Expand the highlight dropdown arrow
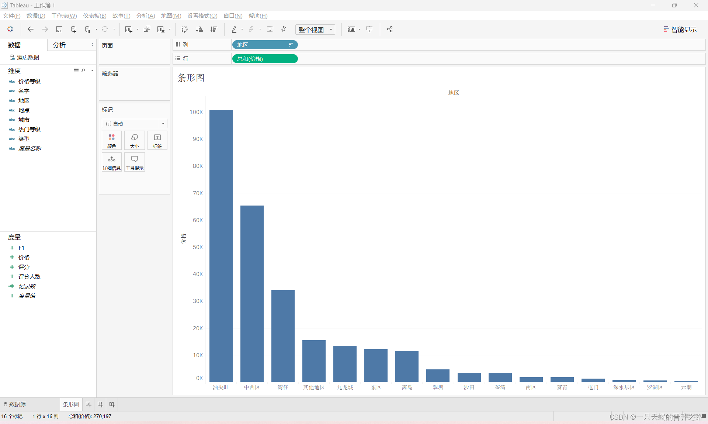The width and height of the screenshot is (708, 424). pos(242,30)
